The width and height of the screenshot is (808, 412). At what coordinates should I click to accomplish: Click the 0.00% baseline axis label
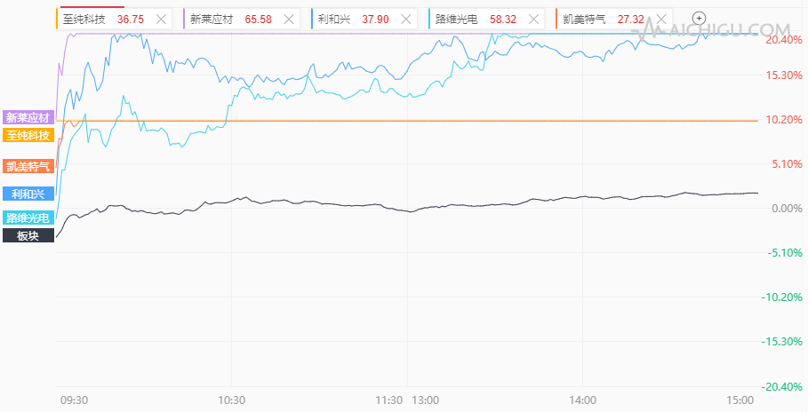[781, 208]
